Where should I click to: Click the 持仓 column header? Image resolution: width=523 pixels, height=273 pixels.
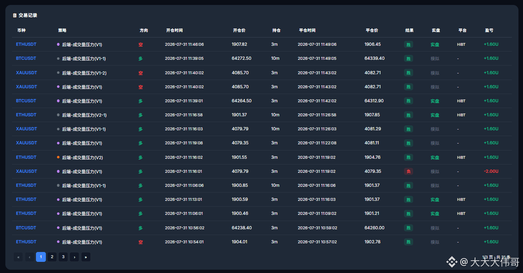276,31
